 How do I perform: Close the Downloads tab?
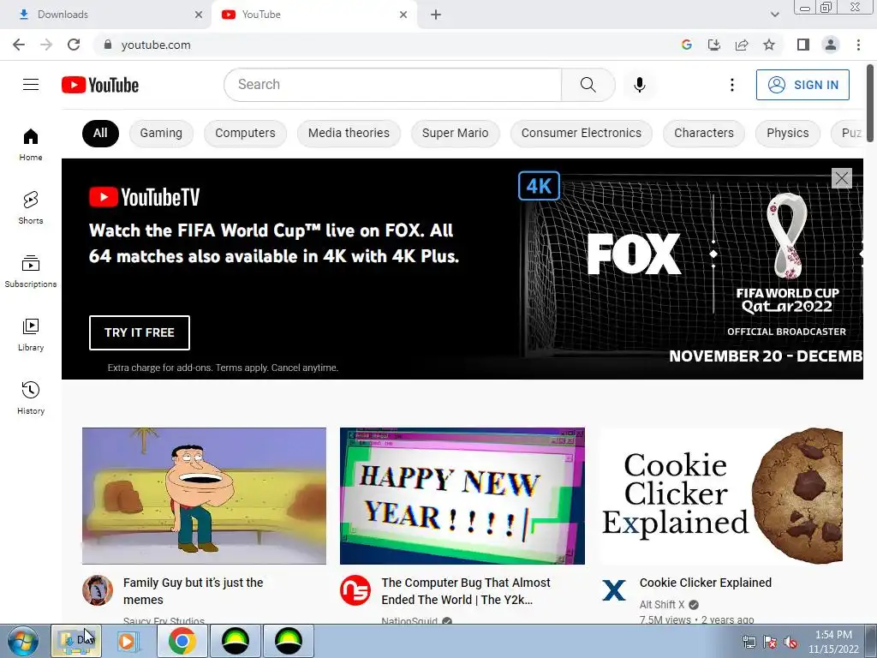pos(199,15)
